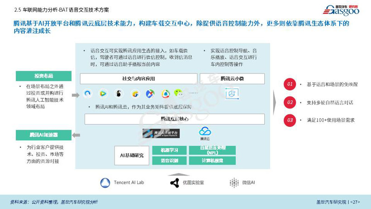Click the text 满足100+使用场景需求
Screen dimensions: 371x209
click(331, 120)
